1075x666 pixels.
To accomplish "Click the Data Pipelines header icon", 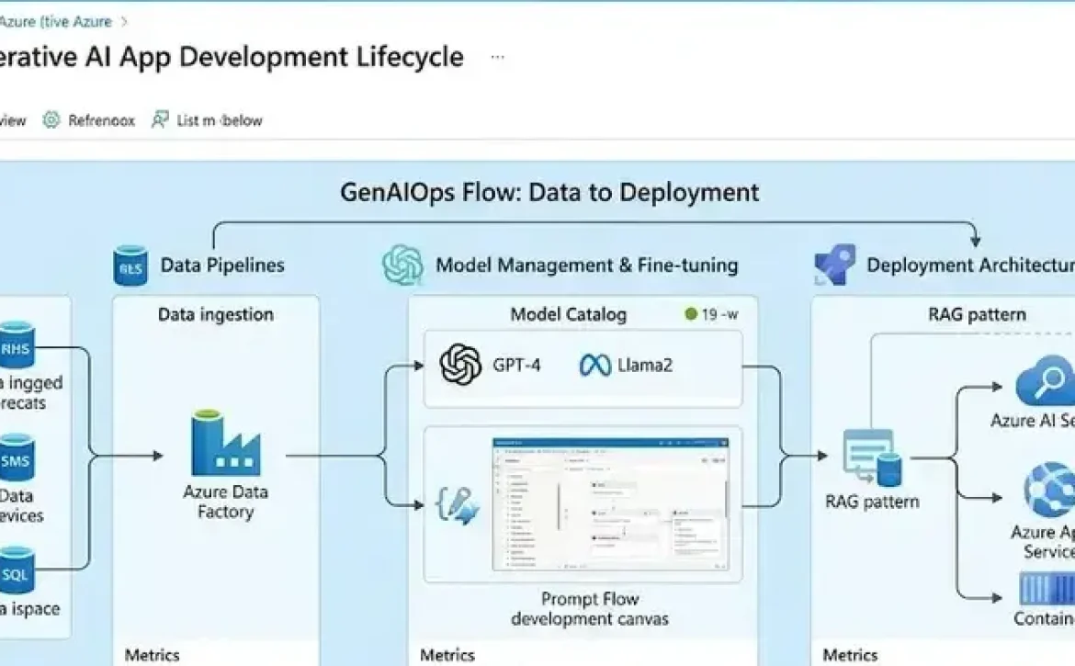I will point(130,265).
